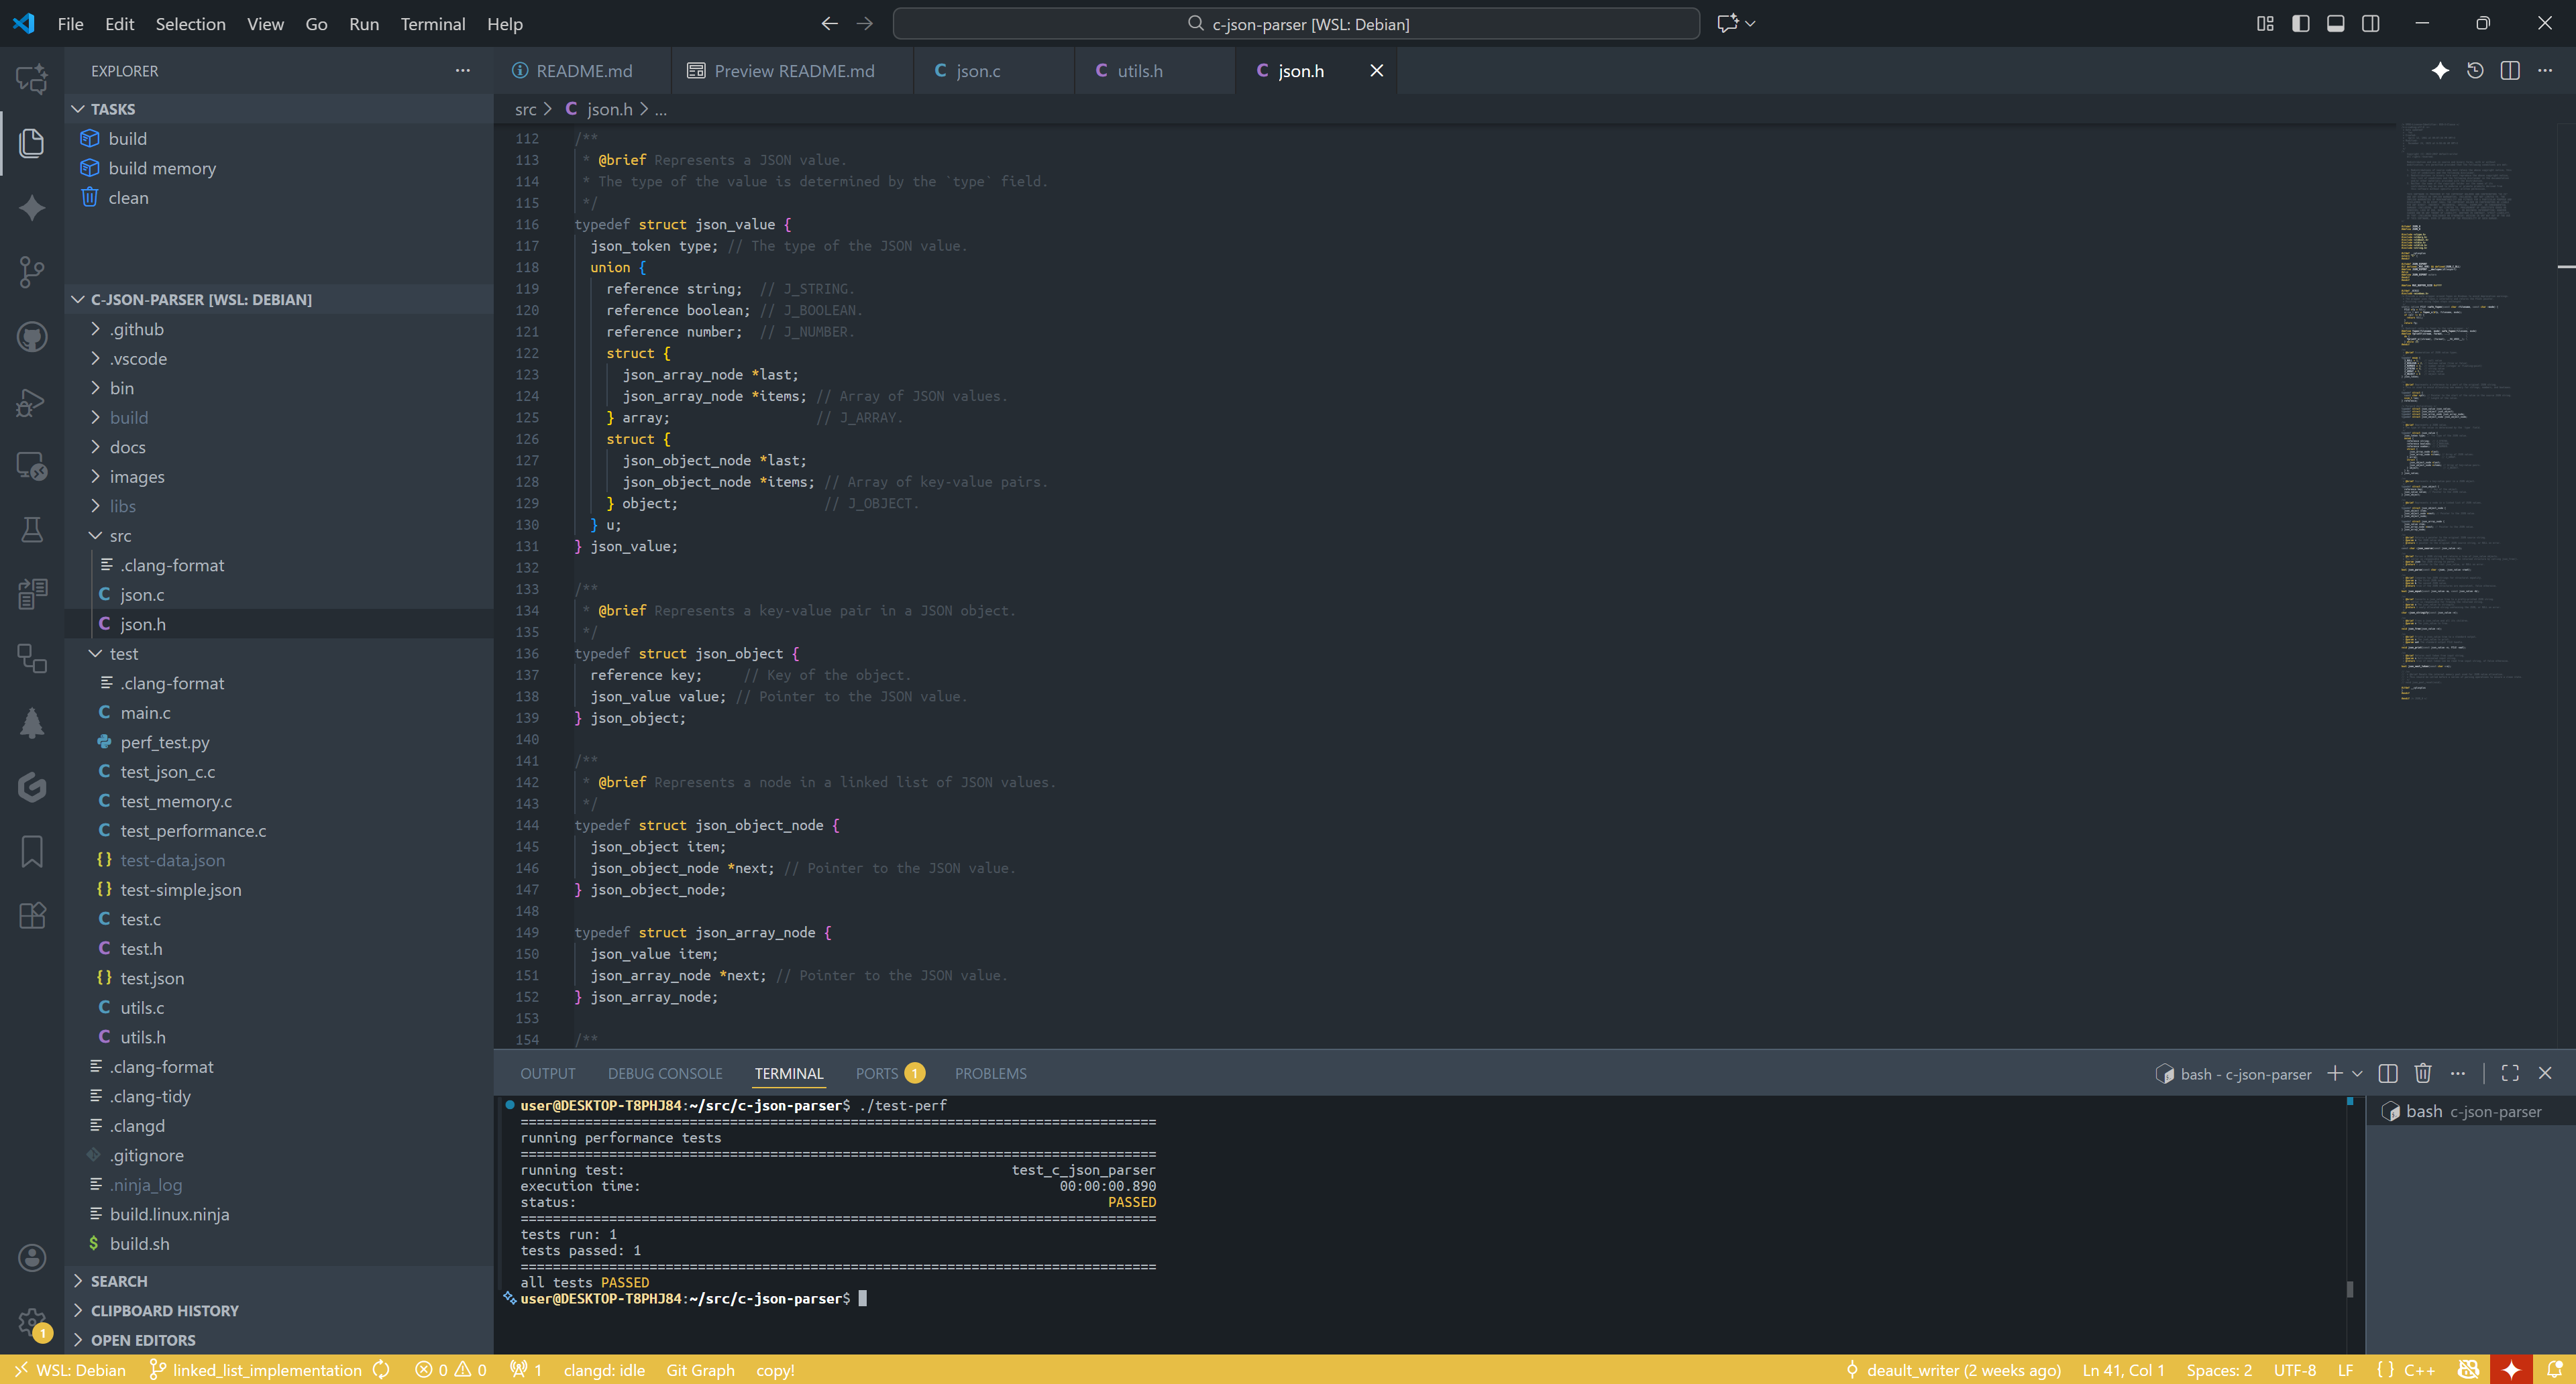Screen dimensions: 2576x1384
Task: Toggle the primary side bar visibility
Action: coord(2300,23)
